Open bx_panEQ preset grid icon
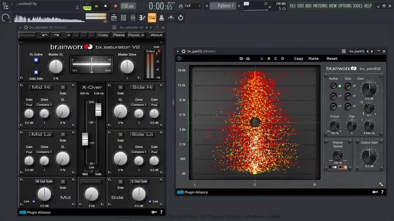This screenshot has width=394, height=221. tap(344, 51)
